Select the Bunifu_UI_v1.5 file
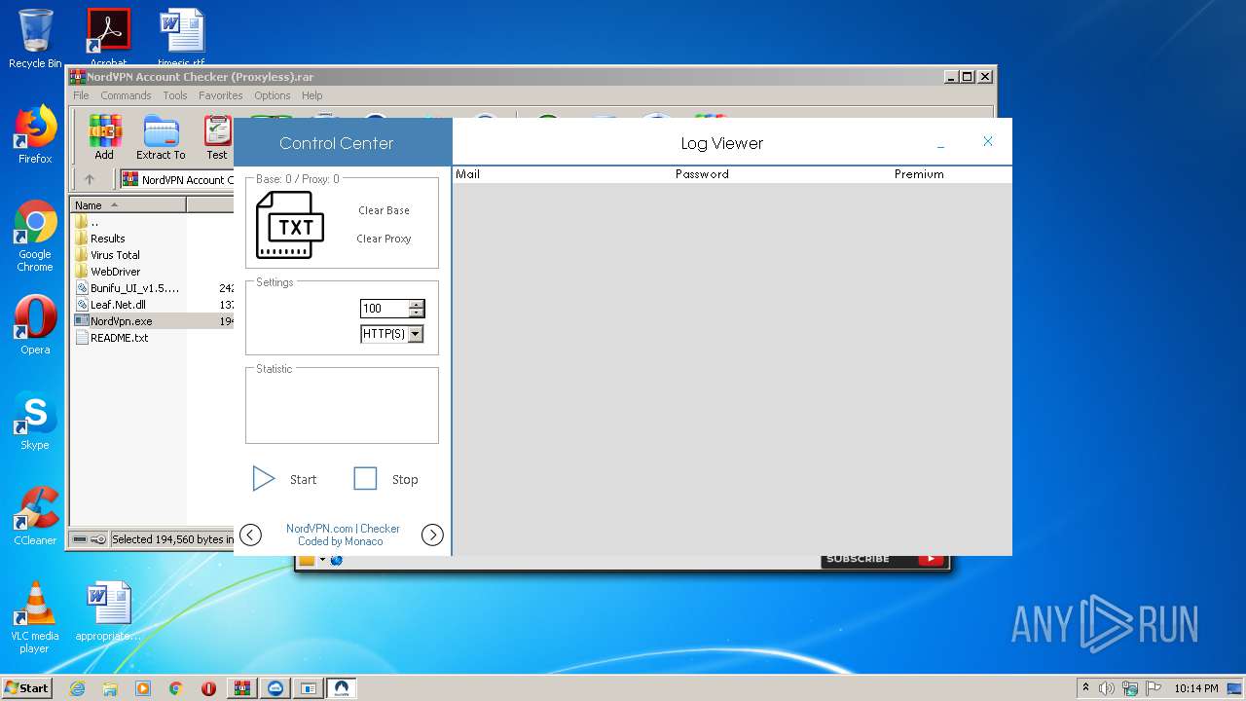 pos(128,288)
